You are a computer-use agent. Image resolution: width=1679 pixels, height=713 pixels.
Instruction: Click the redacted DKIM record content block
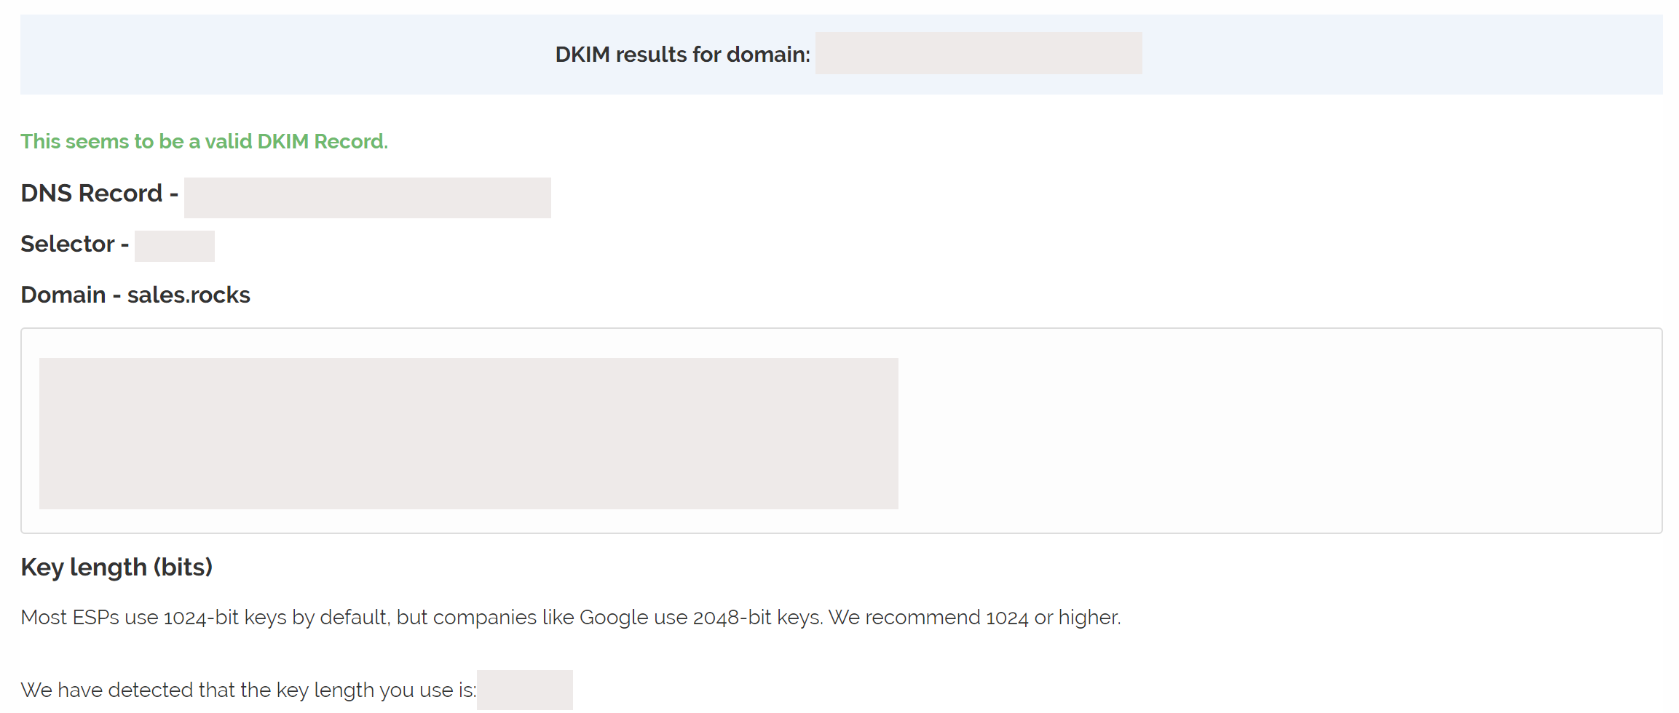(x=468, y=433)
